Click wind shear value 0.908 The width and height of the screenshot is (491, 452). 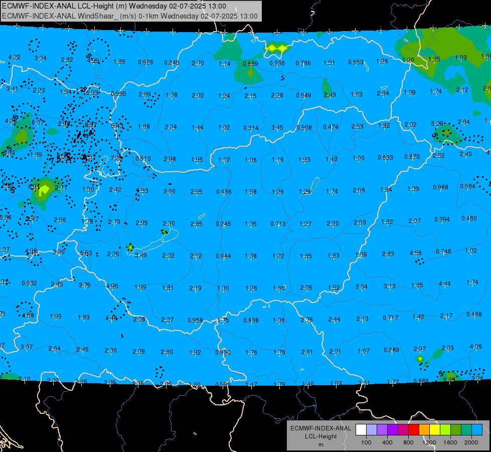tap(304, 128)
